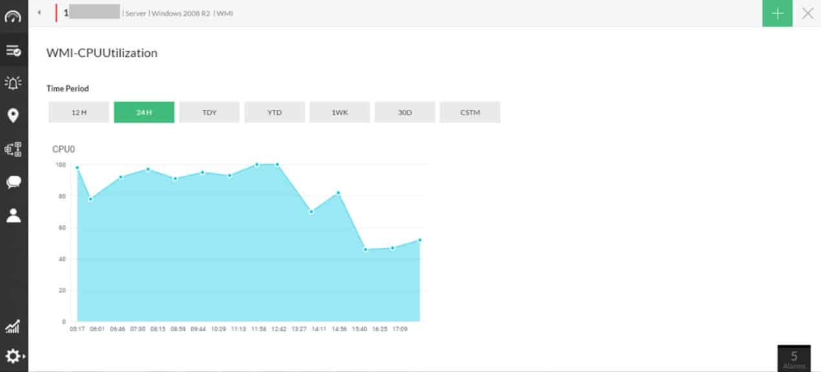Image resolution: width=821 pixels, height=372 pixels.
Task: Click the data point at 70 near 13:27
Action: point(311,212)
